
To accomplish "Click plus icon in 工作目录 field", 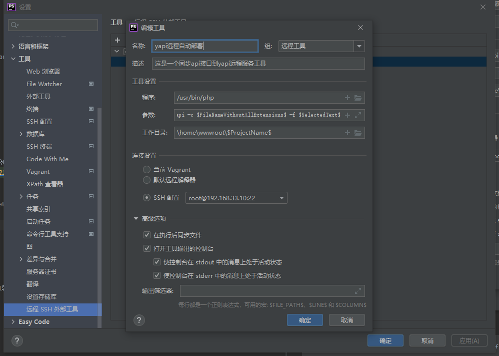I will coord(347,133).
